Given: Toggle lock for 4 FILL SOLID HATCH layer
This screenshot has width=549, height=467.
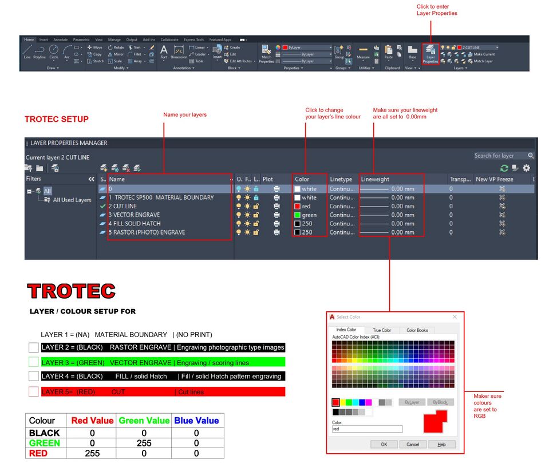Looking at the screenshot, I should tap(256, 223).
